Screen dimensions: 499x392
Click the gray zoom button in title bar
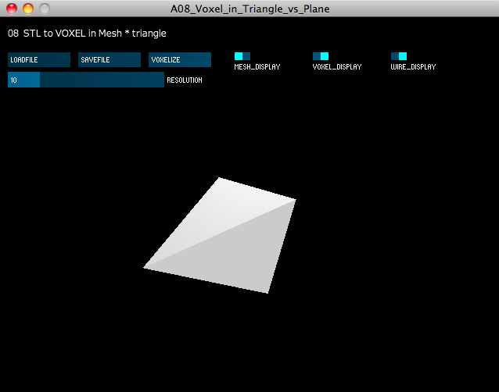point(44,9)
